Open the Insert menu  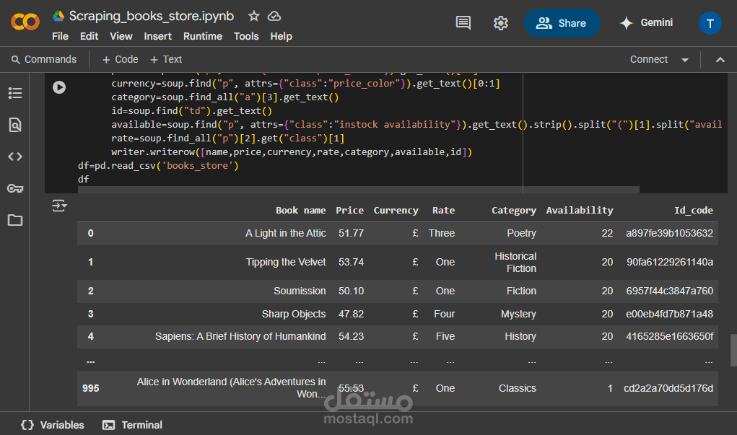[157, 36]
